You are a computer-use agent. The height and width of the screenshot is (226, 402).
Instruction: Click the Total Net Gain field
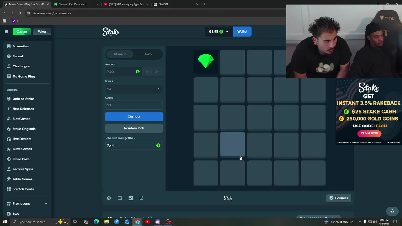[134, 145]
